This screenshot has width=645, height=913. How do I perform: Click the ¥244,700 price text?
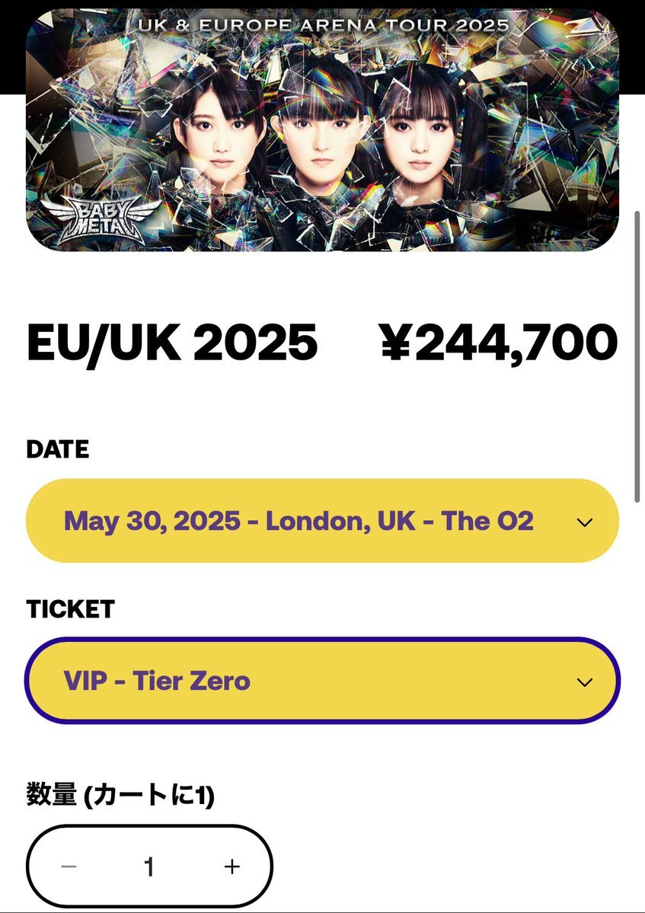(x=500, y=343)
